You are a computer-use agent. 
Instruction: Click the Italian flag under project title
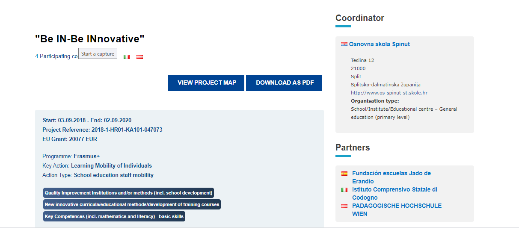[127, 57]
